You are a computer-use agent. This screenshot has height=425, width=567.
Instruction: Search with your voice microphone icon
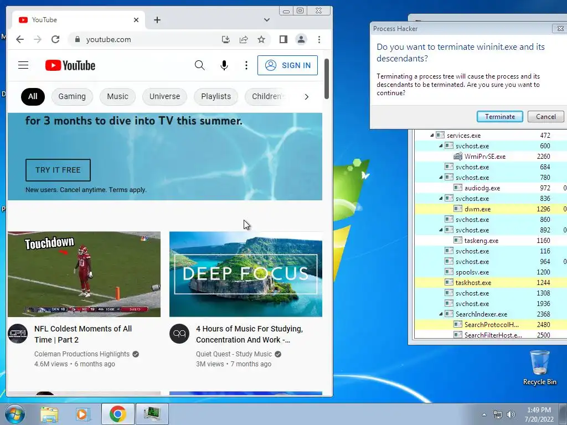click(224, 65)
